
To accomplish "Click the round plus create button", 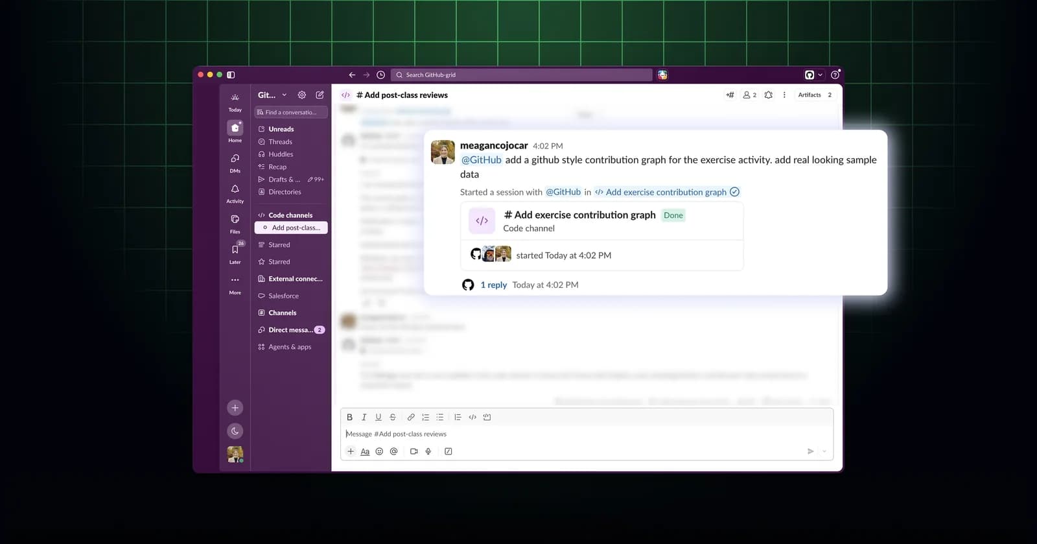I will (x=235, y=408).
